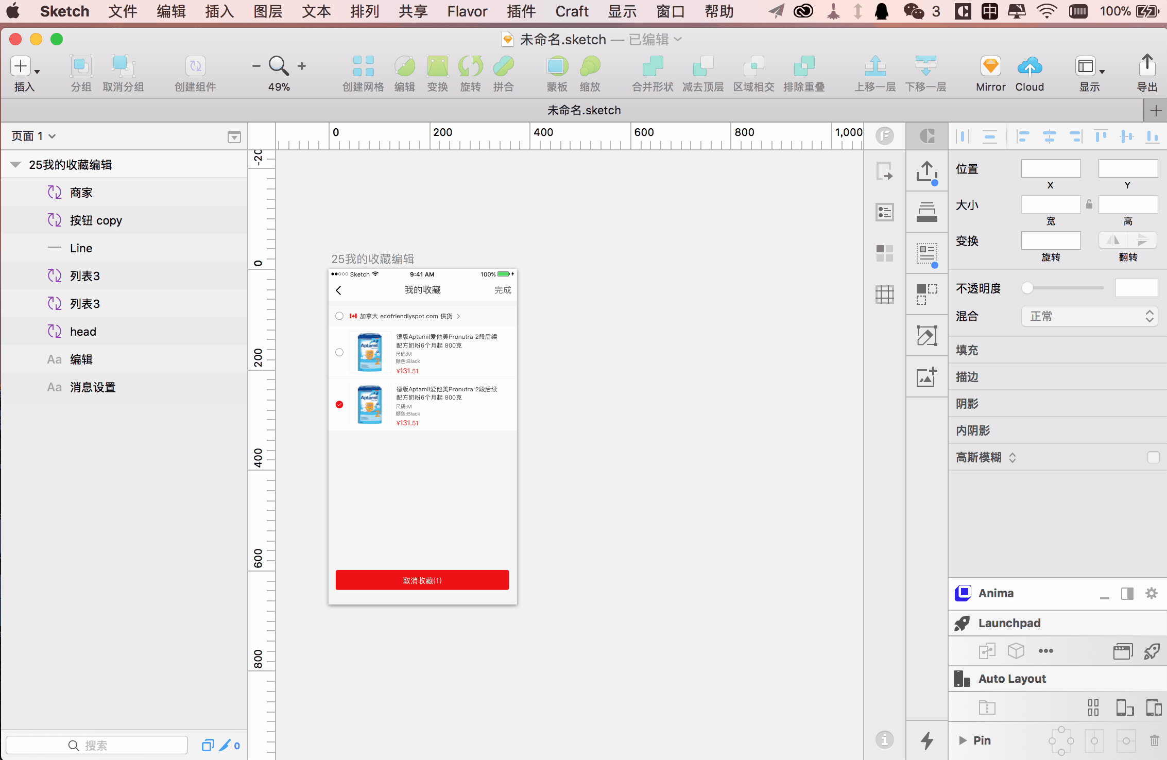Open the 插件 menu

[x=521, y=11]
